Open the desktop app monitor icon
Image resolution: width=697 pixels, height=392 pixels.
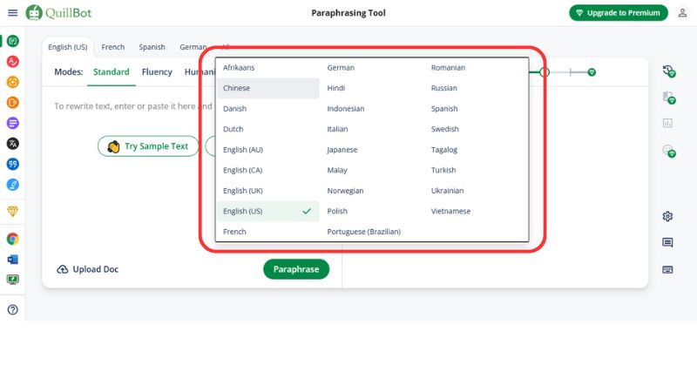coord(13,280)
